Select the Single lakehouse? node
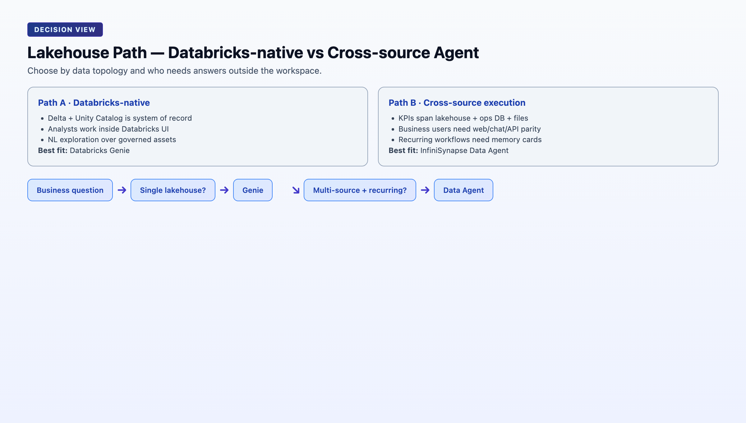The height and width of the screenshot is (423, 746). [173, 190]
